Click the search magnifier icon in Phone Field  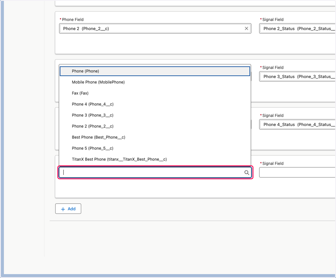(247, 173)
